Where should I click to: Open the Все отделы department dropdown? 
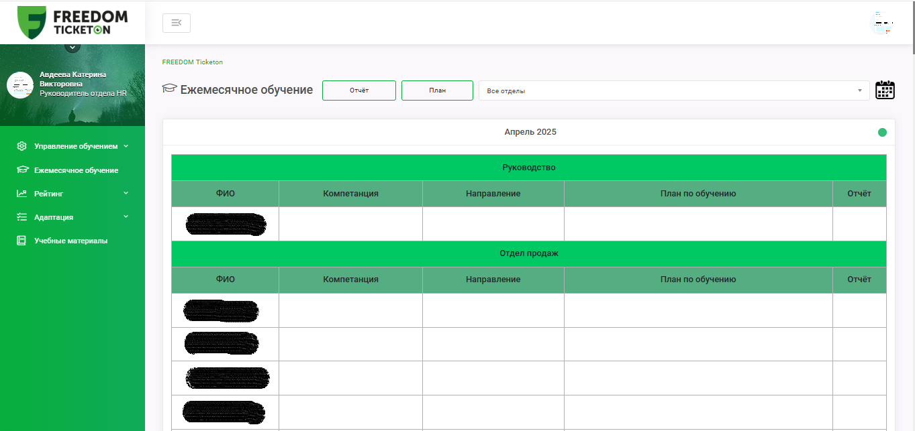coord(674,90)
